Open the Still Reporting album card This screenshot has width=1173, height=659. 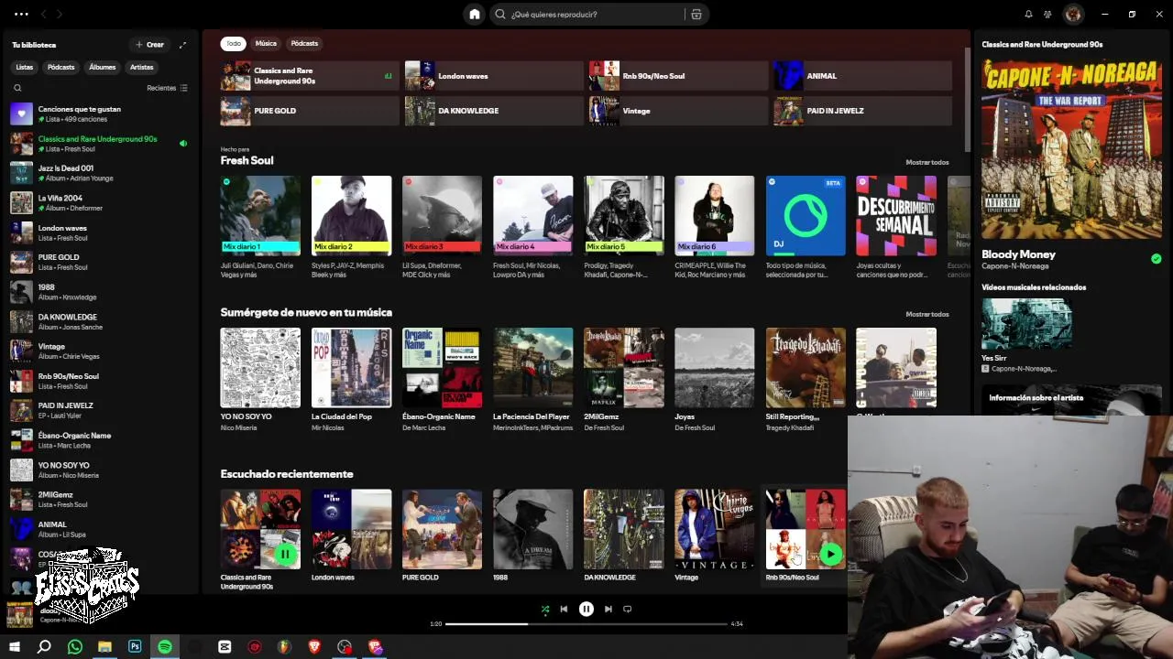point(806,379)
